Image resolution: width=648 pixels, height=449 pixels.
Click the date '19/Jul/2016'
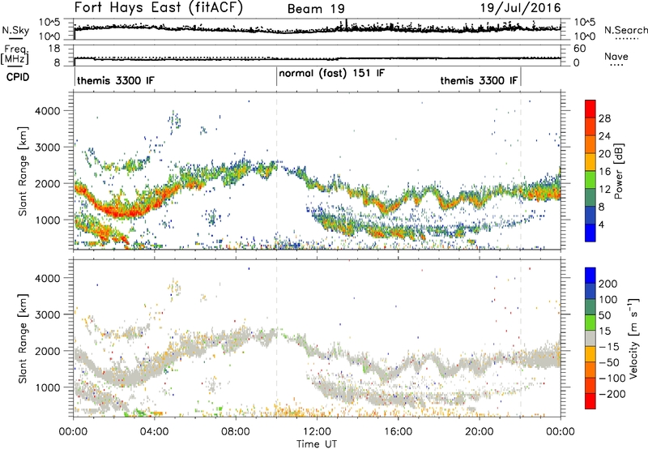click(x=520, y=8)
